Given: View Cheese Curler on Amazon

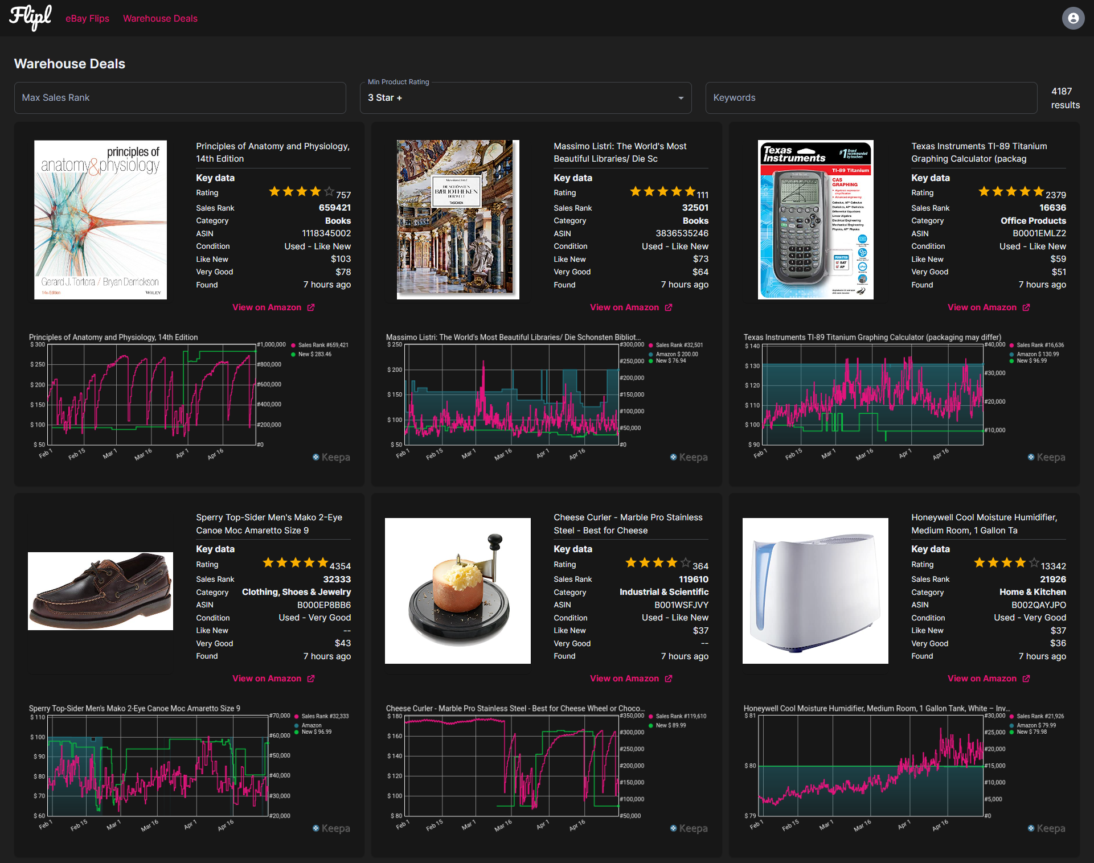Looking at the screenshot, I should [x=624, y=679].
